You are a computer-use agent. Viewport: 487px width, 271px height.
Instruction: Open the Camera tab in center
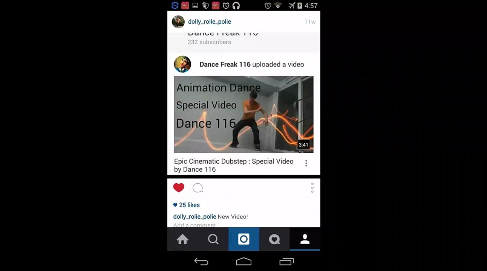[244, 239]
